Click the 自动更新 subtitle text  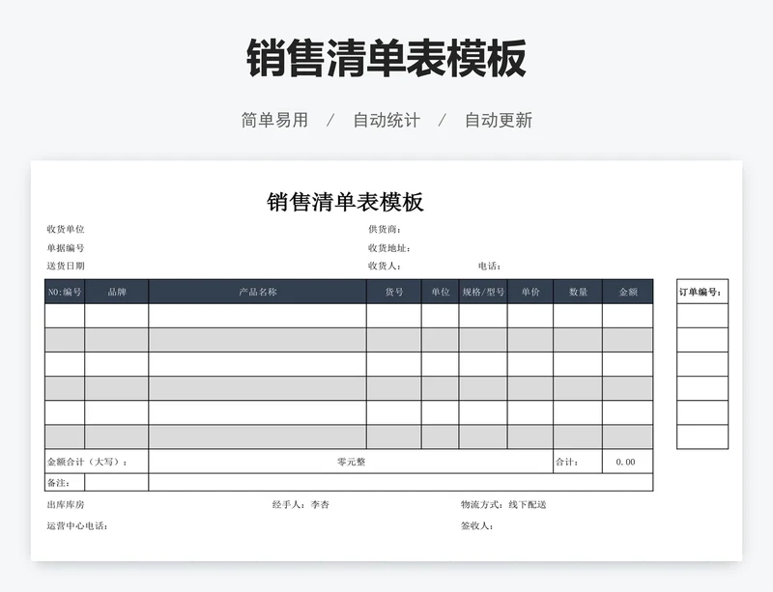[x=499, y=120]
